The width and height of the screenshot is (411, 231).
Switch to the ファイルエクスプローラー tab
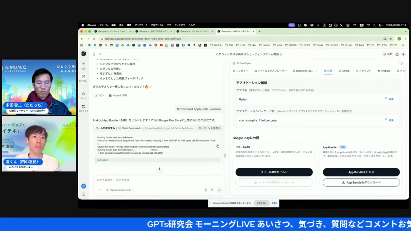[270, 71]
